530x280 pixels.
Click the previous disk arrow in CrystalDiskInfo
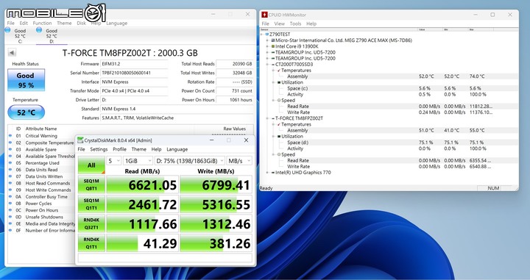click(x=12, y=53)
